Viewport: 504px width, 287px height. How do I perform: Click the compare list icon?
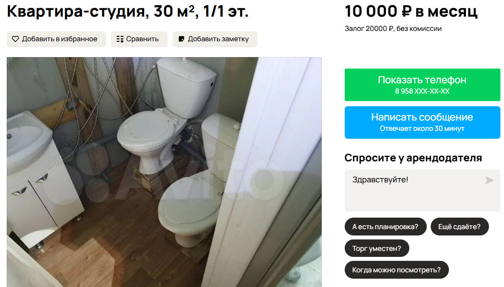[x=120, y=39]
